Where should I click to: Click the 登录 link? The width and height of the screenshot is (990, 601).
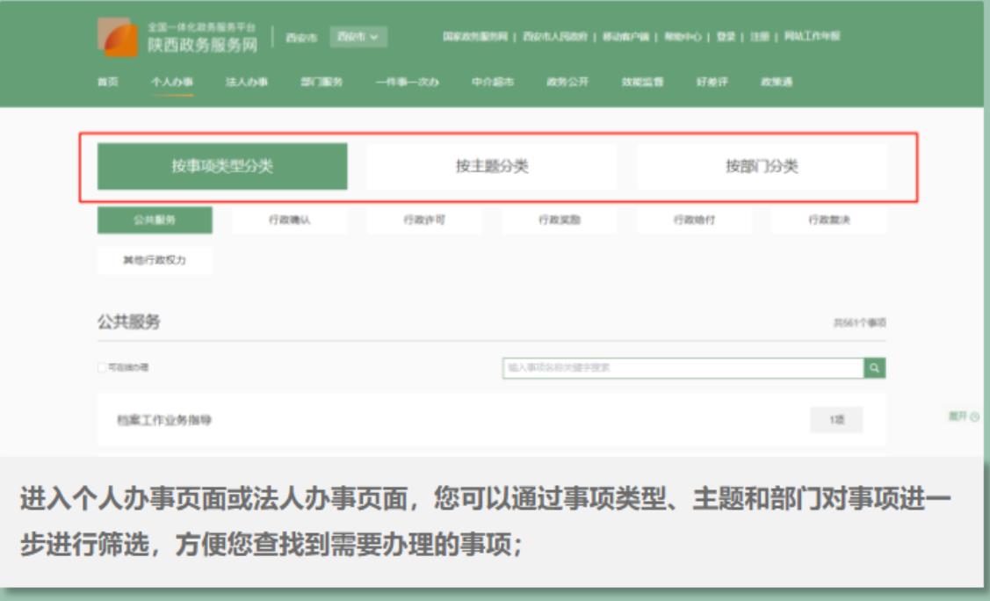[x=726, y=37]
